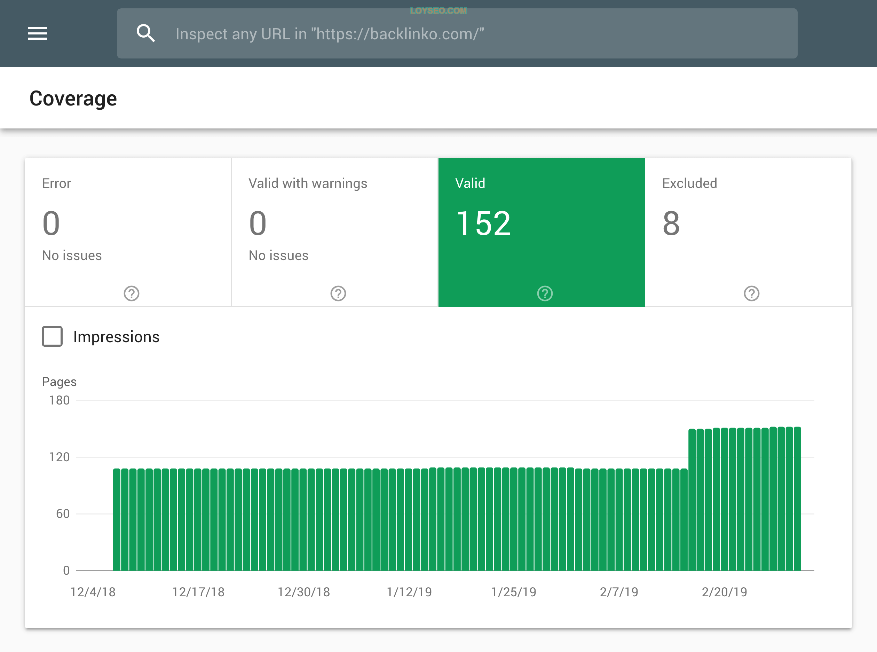Click the 2/7/19 date label

pos(619,592)
